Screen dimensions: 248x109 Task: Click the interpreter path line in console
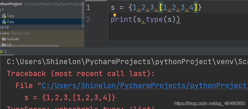[127, 62]
